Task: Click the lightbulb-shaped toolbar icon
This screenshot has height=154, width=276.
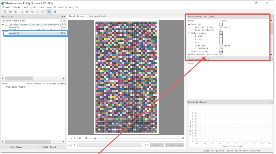Action: 43,12
